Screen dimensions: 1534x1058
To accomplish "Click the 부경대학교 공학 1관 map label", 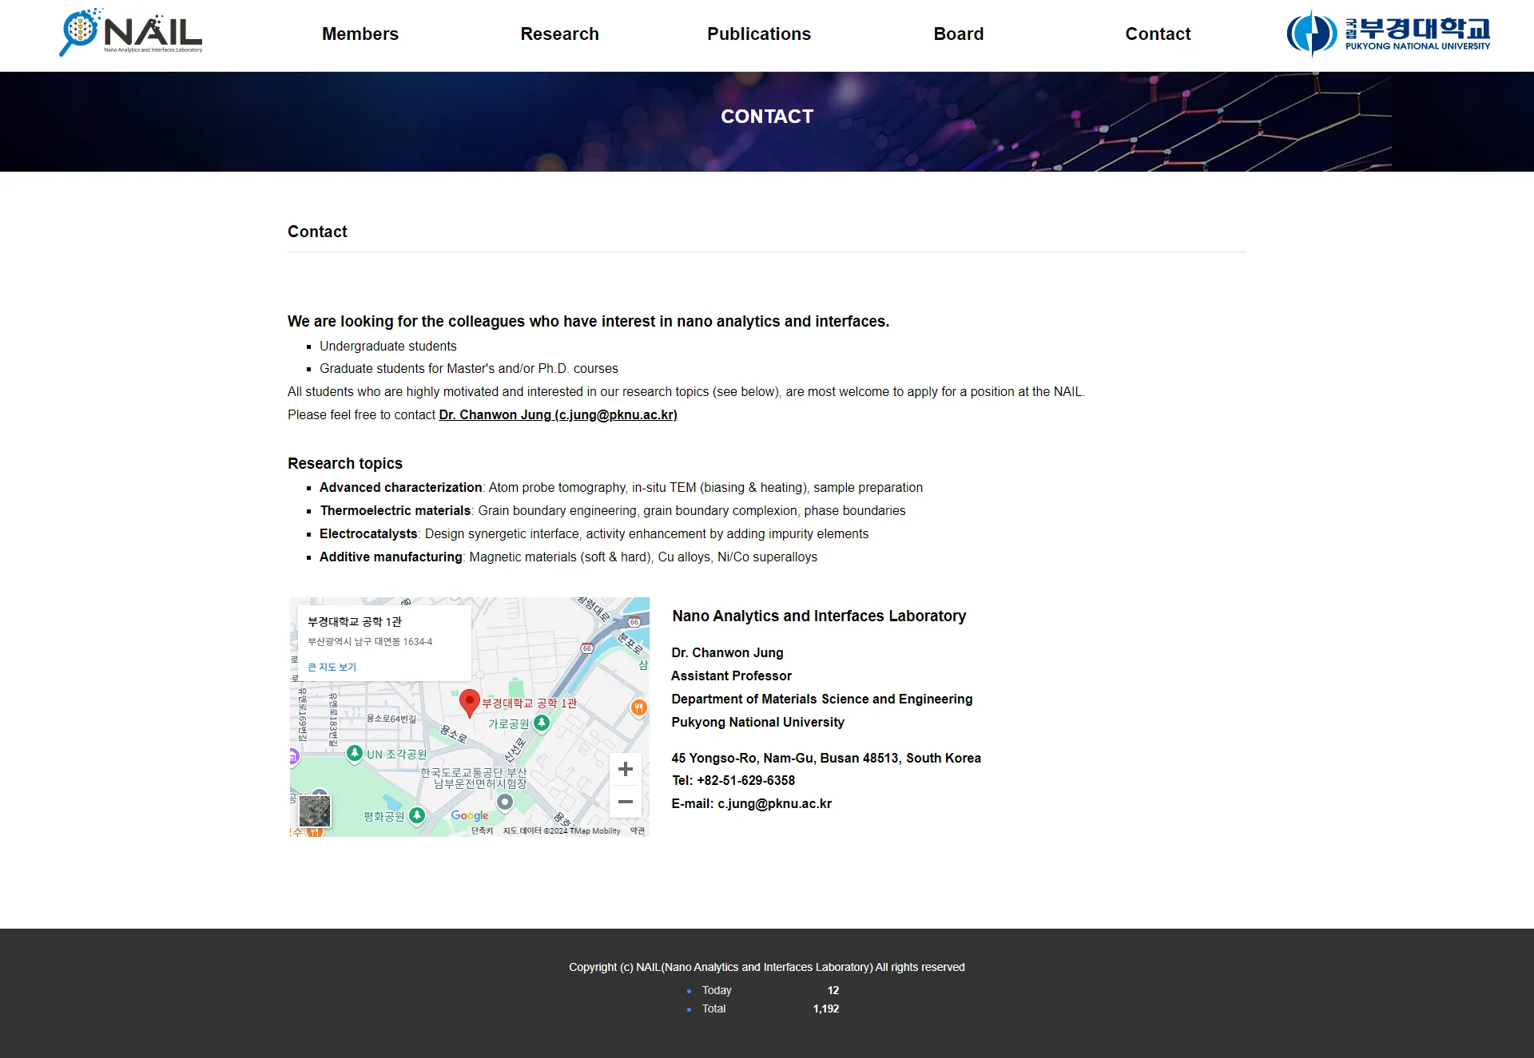I will pyautogui.click(x=529, y=703).
